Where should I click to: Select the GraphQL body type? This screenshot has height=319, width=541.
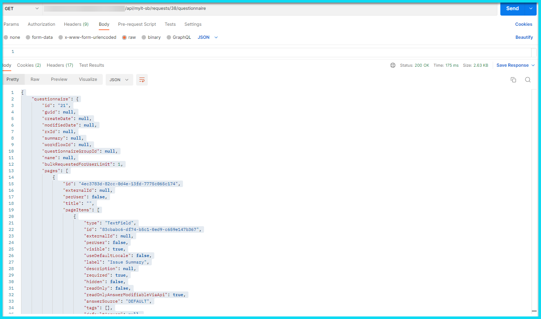click(169, 37)
